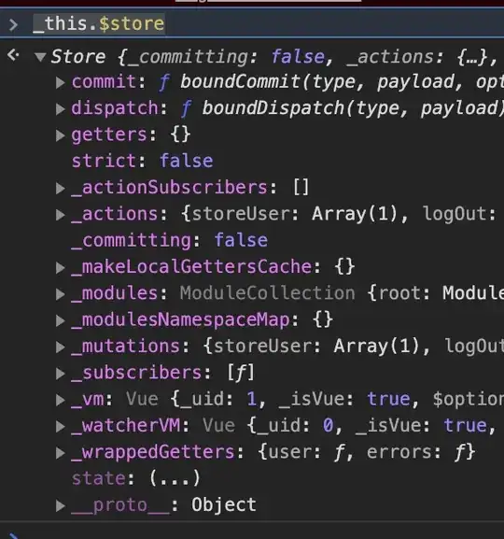The height and width of the screenshot is (539, 504).
Task: Expand the _modulesNamespaceMap arrow
Action: [61, 320]
